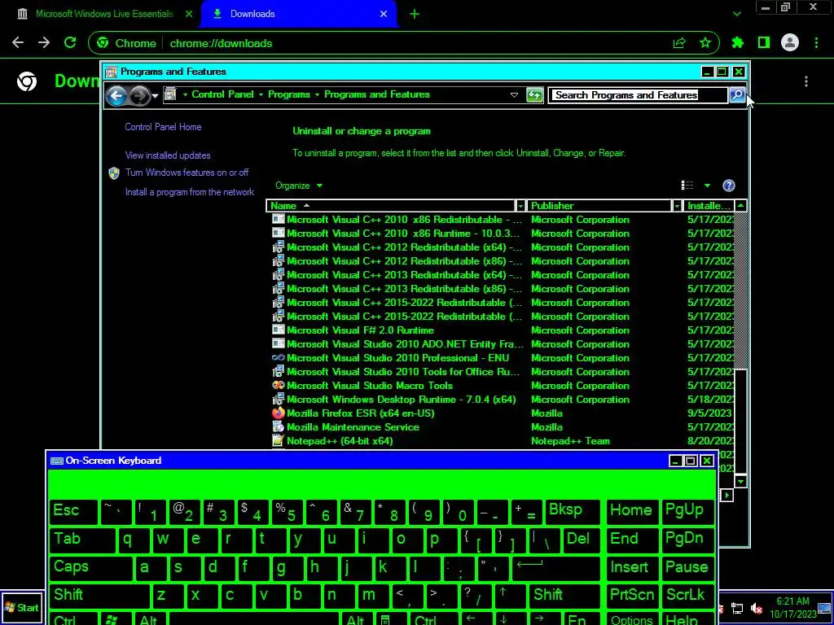Screen dimensions: 834x625
Task: Open Chrome three-dot menu
Action: click(x=816, y=43)
